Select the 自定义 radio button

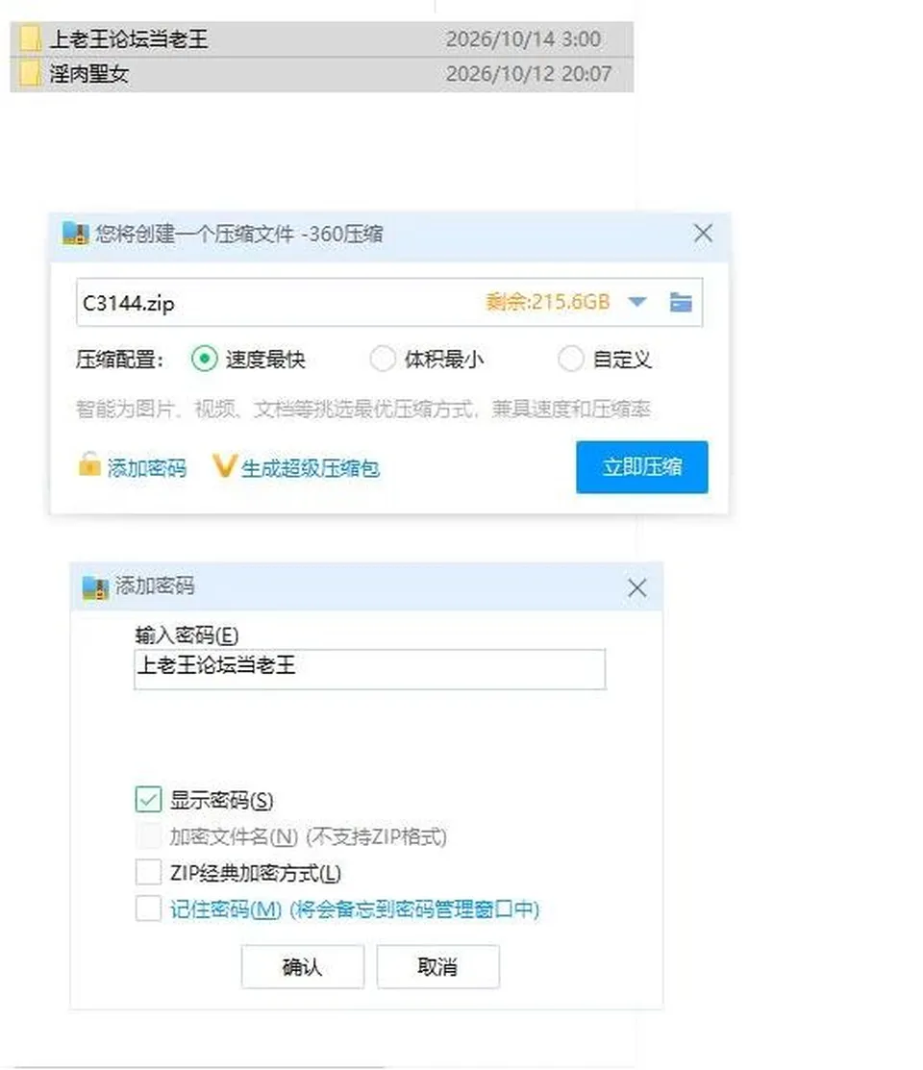point(571,359)
